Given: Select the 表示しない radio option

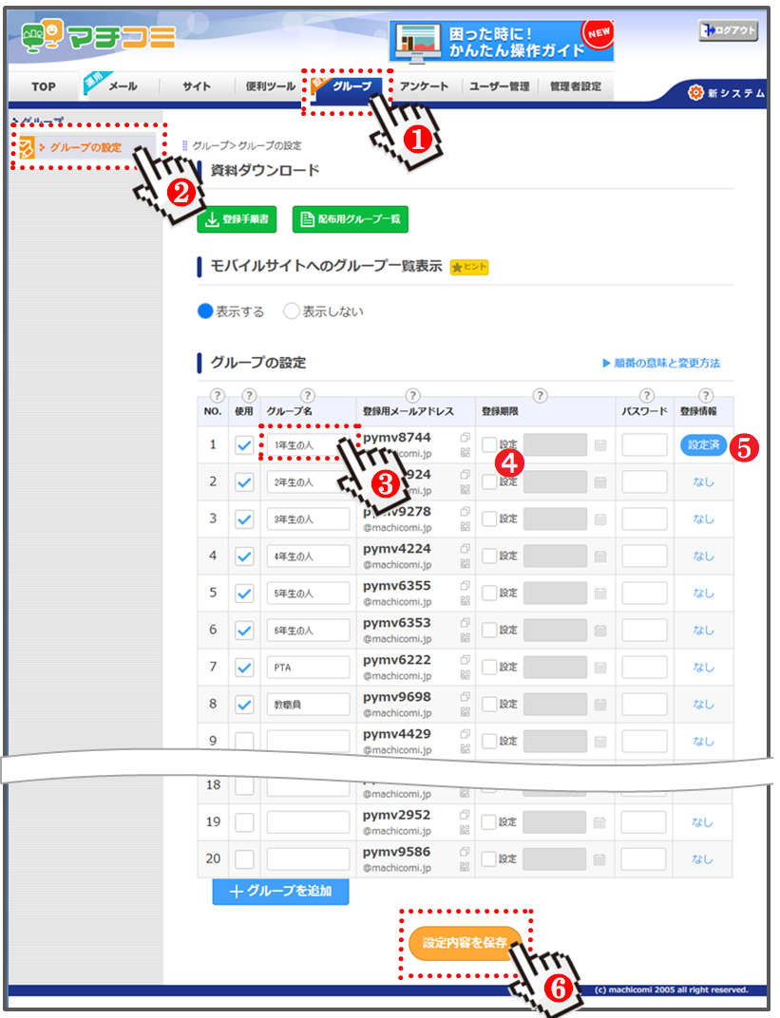Looking at the screenshot, I should coord(292,311).
